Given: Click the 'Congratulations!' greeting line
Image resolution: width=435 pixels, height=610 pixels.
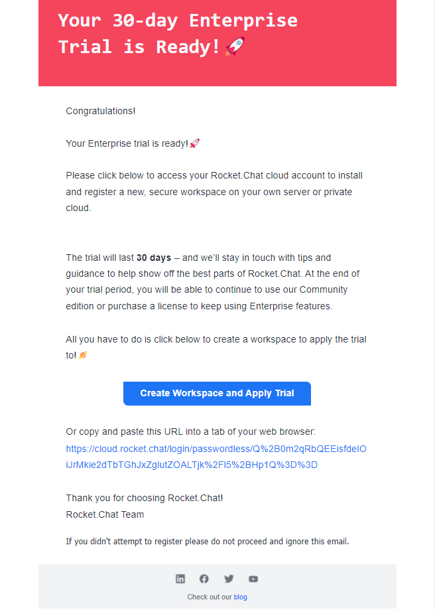Looking at the screenshot, I should 101,111.
